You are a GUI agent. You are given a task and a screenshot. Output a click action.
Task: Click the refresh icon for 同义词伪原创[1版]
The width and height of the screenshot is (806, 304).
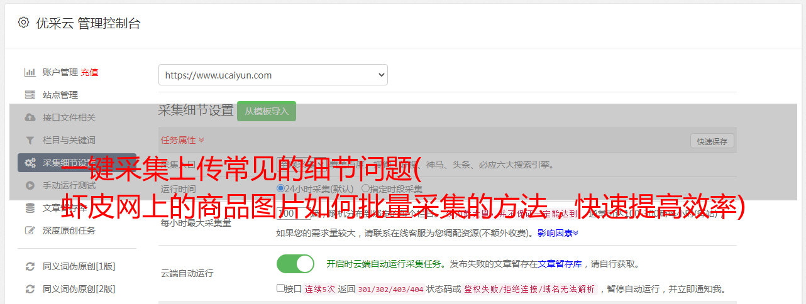(x=30, y=266)
